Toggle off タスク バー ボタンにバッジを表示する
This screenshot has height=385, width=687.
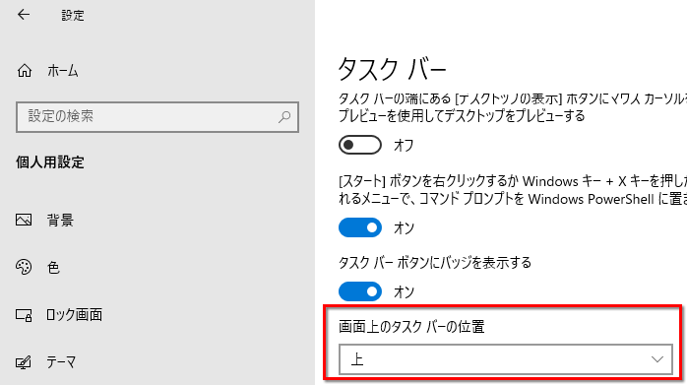coord(359,291)
